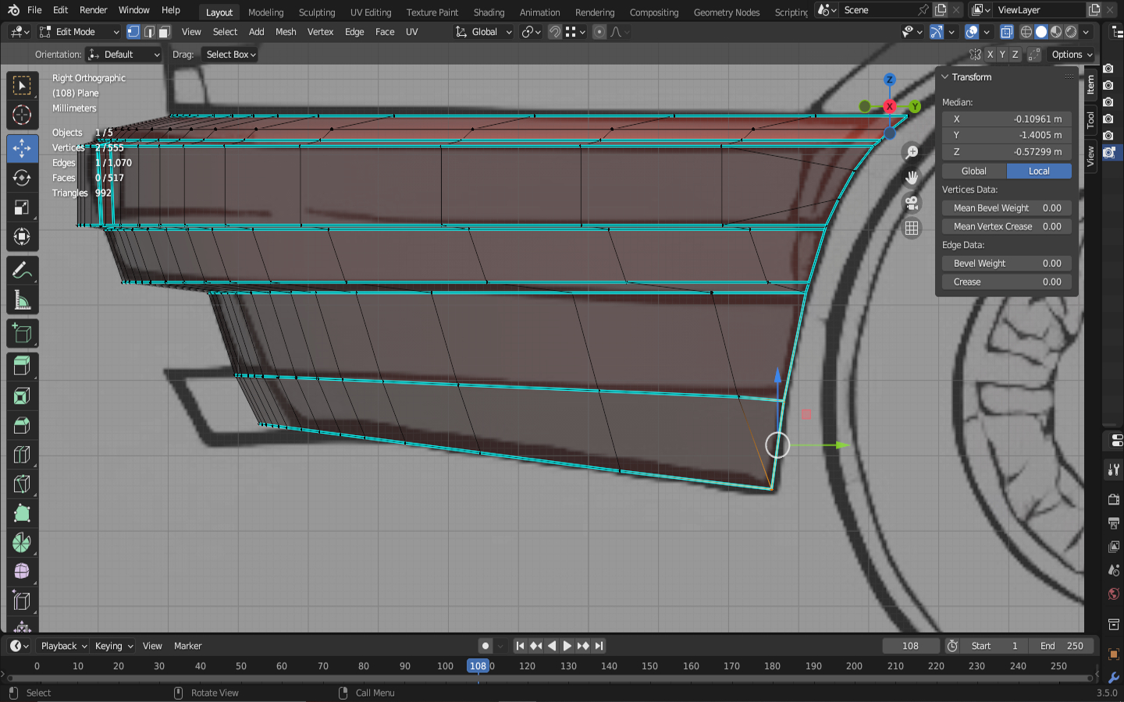
Task: Toggle proportional editing
Action: coord(599,32)
